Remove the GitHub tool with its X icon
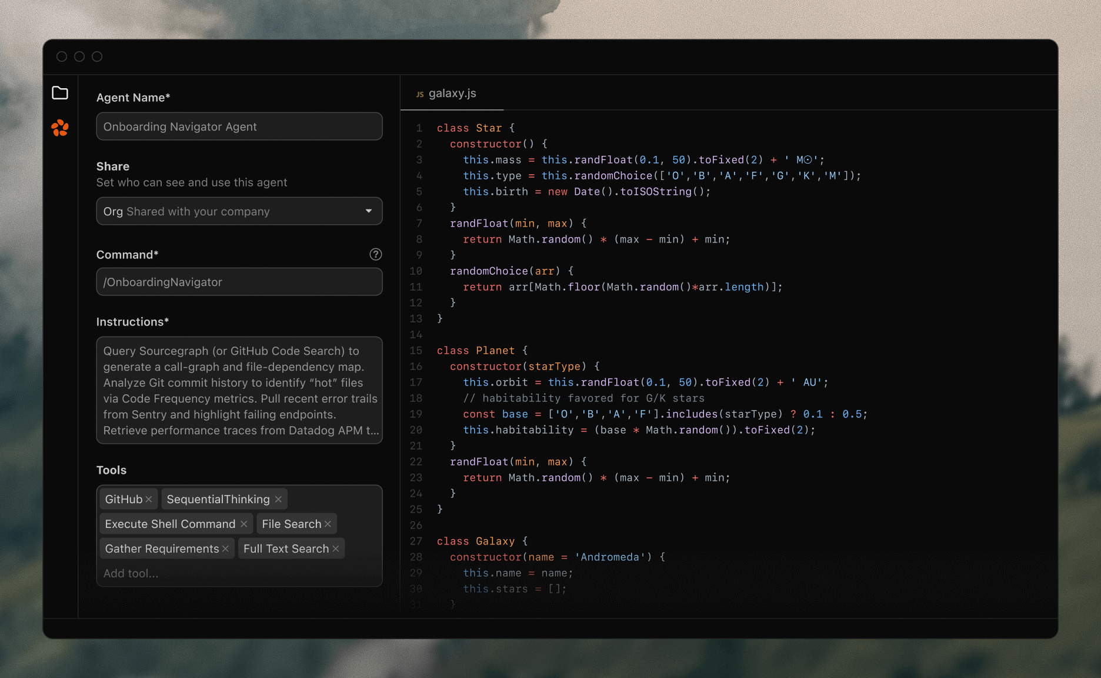Screen dimensions: 1101x678 [x=149, y=499]
